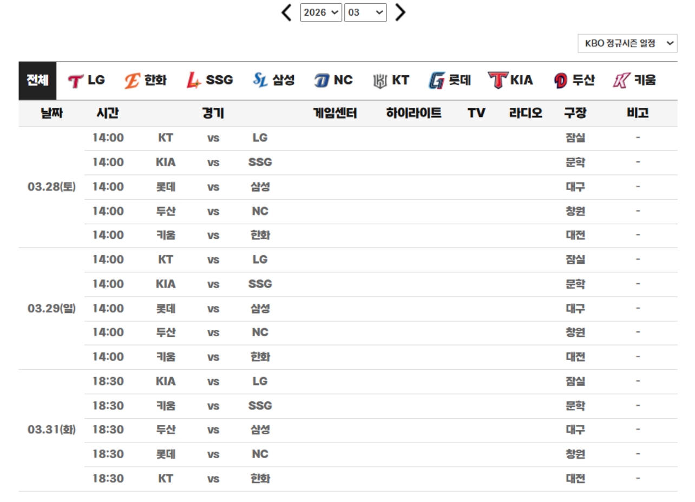Click 잠실 venue in 03.31 KIA vs LG row

click(x=575, y=381)
